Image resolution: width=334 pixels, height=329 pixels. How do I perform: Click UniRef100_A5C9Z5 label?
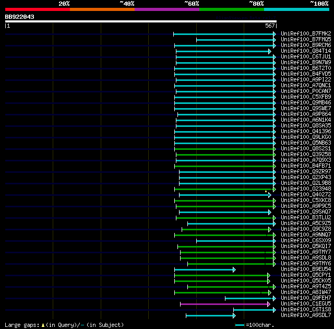(x=306, y=224)
